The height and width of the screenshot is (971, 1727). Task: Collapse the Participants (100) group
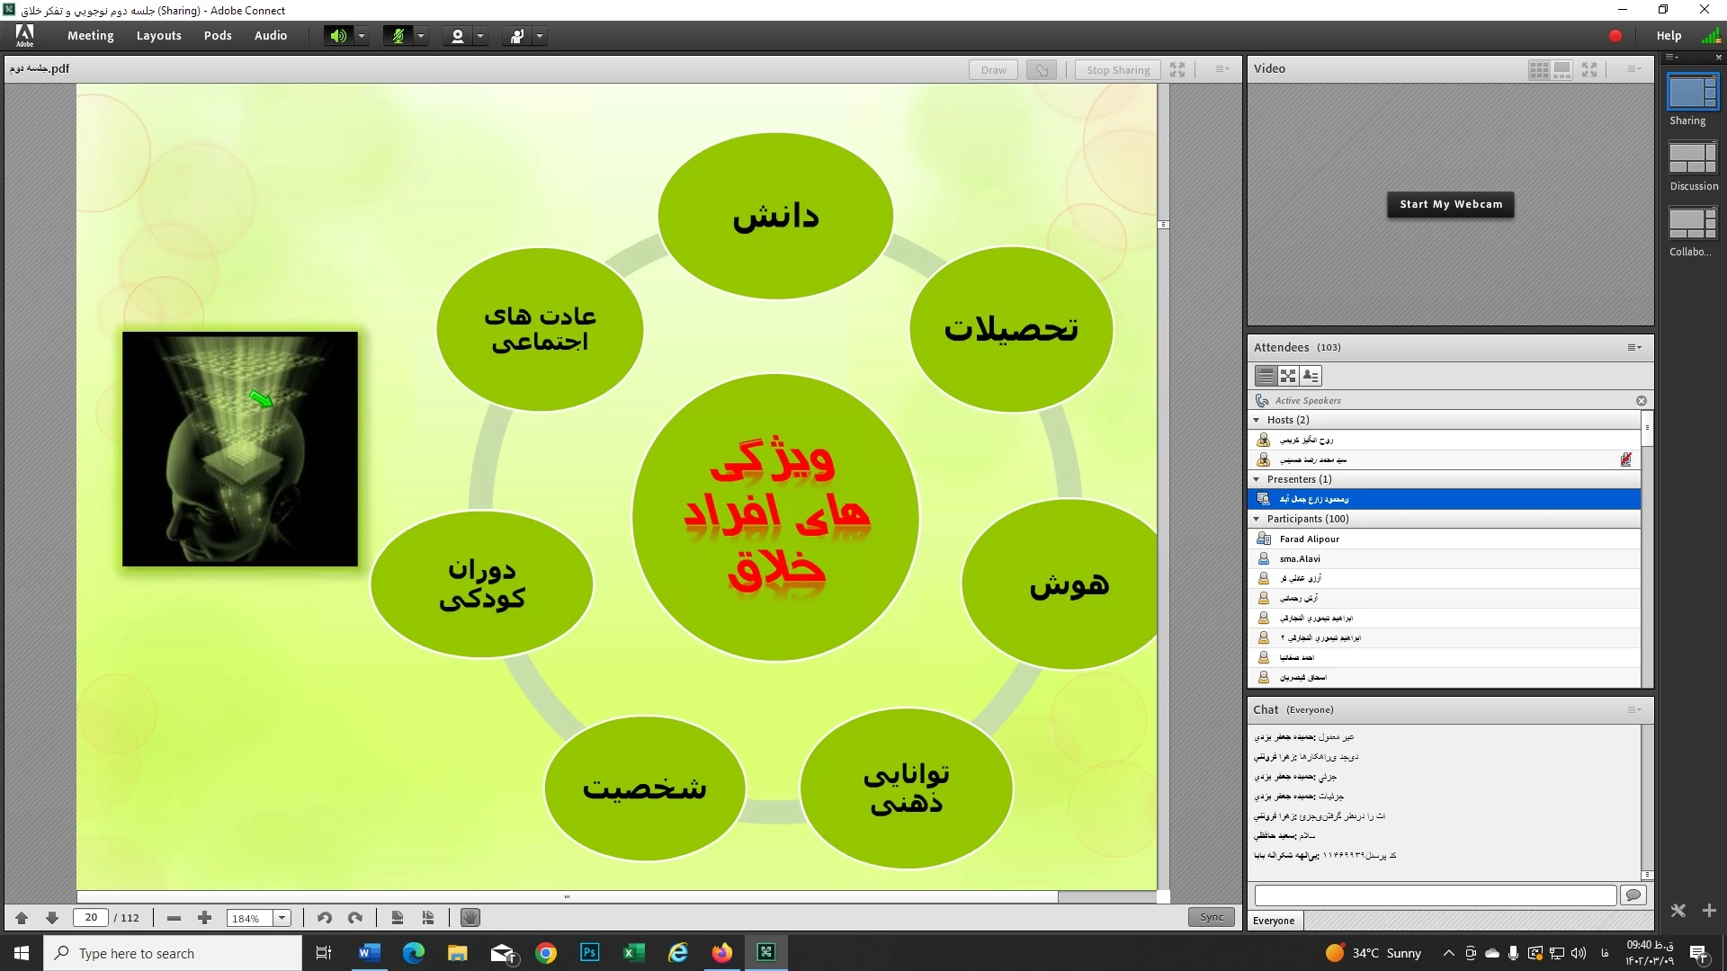click(x=1257, y=519)
